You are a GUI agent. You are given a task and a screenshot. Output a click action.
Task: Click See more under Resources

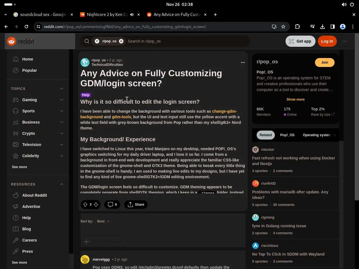coord(19,263)
